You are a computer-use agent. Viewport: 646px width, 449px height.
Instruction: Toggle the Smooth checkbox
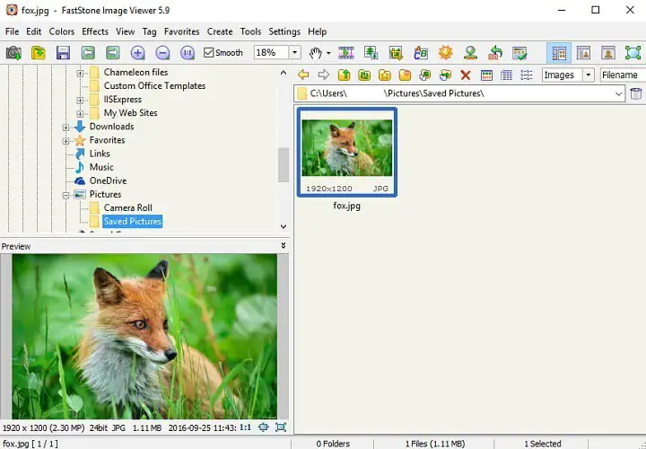[x=209, y=53]
